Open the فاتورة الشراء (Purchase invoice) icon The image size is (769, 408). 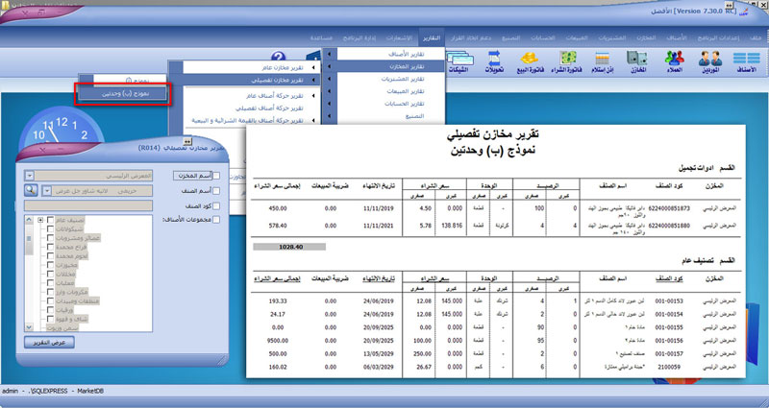click(x=567, y=62)
